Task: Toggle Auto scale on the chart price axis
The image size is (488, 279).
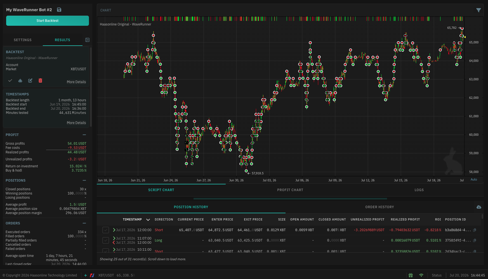Action: (474, 180)
